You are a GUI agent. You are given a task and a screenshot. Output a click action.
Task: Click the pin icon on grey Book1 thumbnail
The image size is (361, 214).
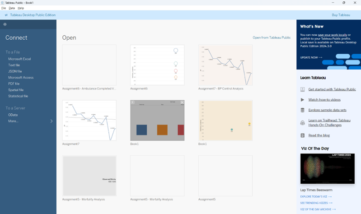[133, 102]
